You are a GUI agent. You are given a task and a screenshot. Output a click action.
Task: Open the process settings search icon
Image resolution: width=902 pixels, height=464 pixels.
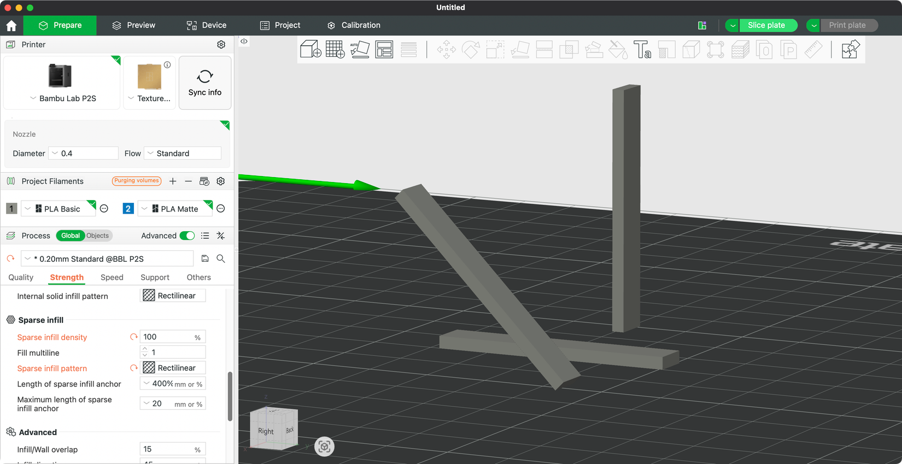pos(221,259)
